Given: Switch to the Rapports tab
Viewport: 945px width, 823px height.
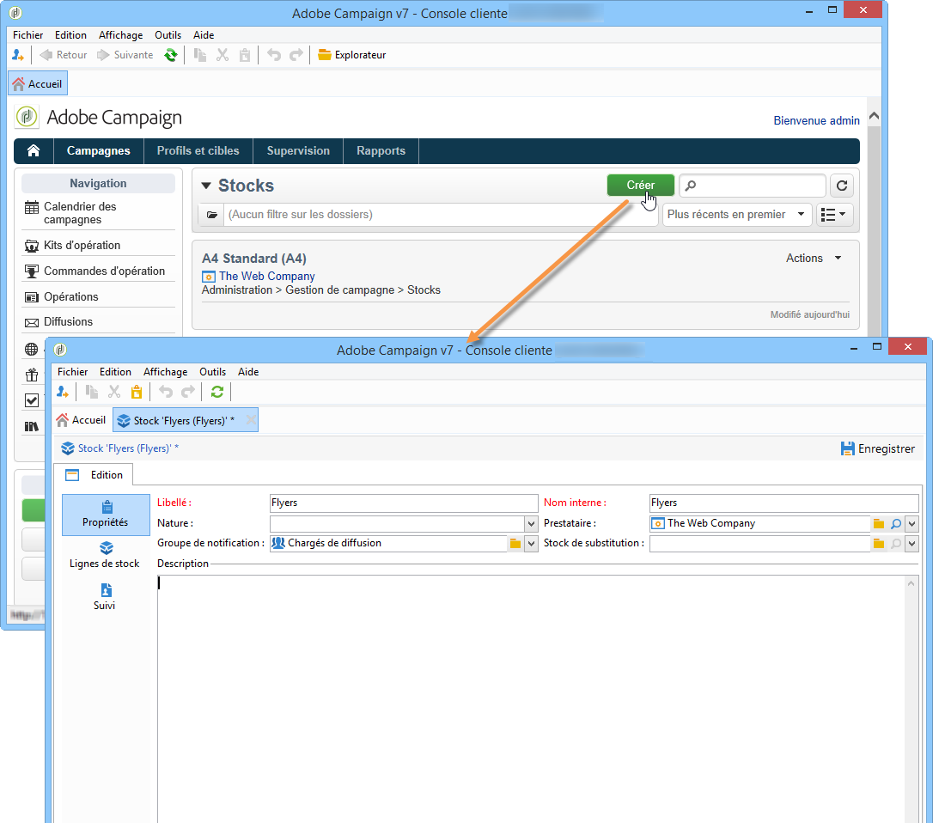Looking at the screenshot, I should point(381,150).
